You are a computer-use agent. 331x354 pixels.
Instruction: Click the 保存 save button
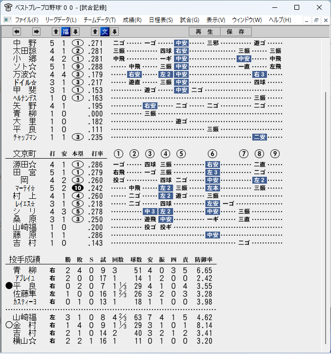click(x=236, y=32)
